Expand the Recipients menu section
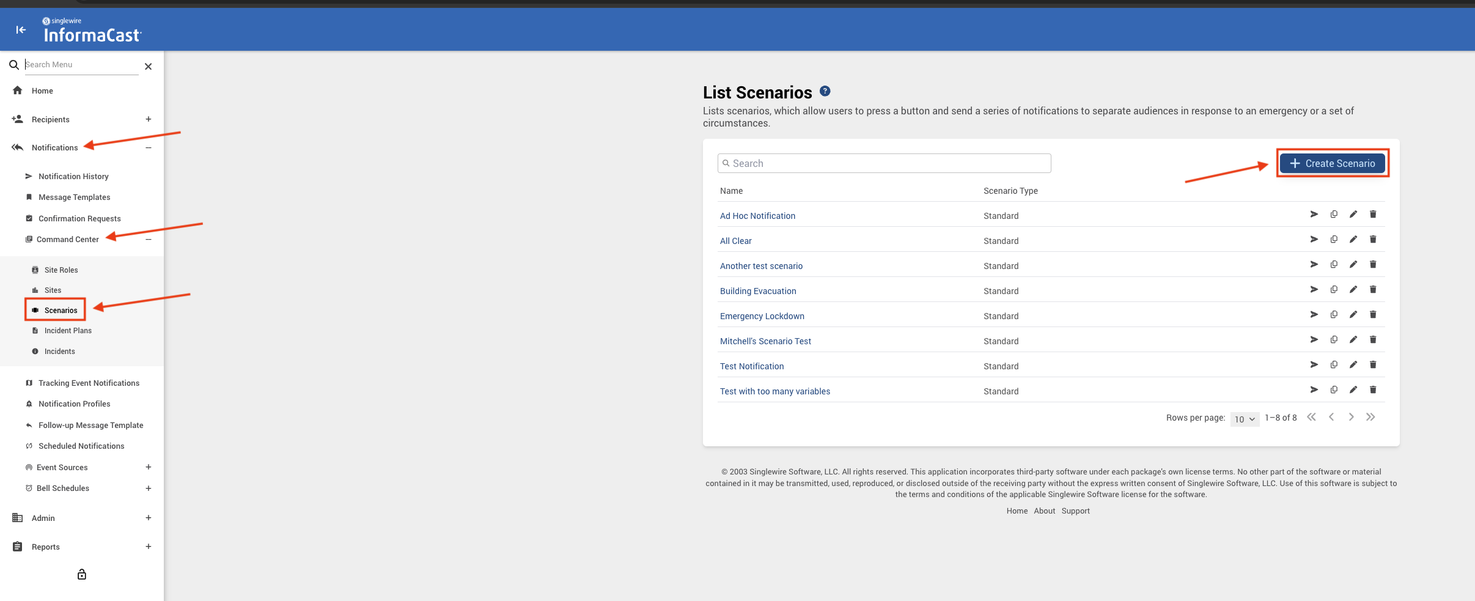The height and width of the screenshot is (601, 1475). click(148, 119)
